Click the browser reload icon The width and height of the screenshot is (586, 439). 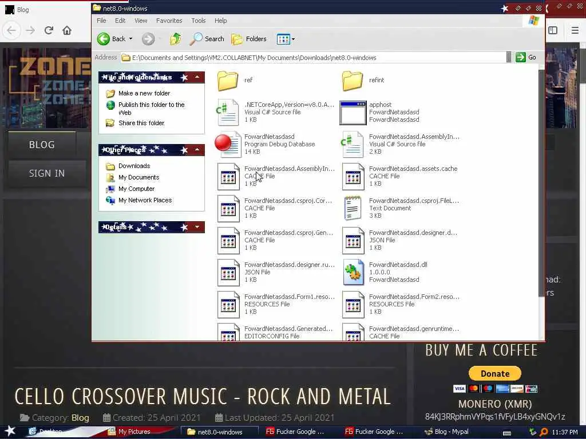(x=49, y=30)
